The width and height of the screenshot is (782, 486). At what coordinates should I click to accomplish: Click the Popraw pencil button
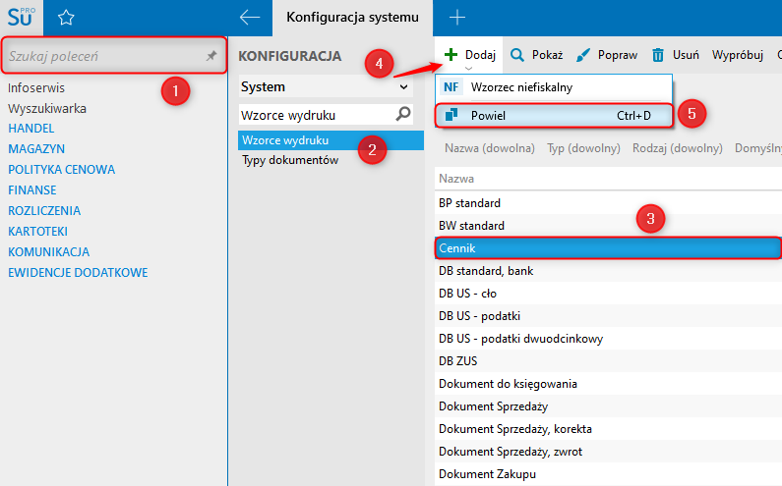click(x=607, y=55)
